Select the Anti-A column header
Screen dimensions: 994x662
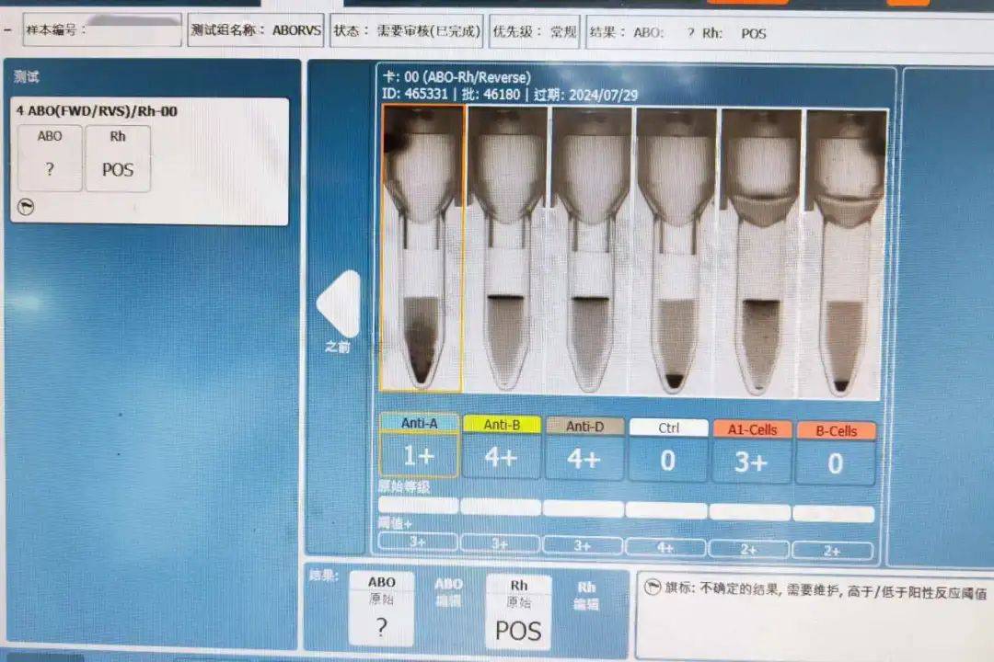418,425
